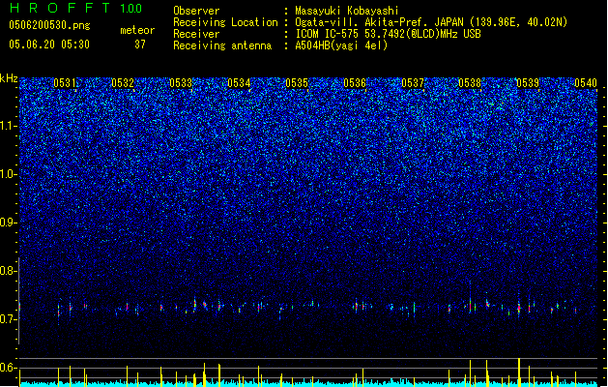This screenshot has width=608, height=387.
Task: Click the Receiving Location label
Action: click(225, 22)
